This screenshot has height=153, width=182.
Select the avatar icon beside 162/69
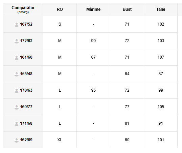click(17, 140)
